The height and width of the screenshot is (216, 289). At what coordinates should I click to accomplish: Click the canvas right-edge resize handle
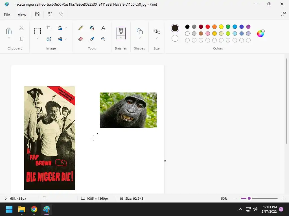pos(165,161)
